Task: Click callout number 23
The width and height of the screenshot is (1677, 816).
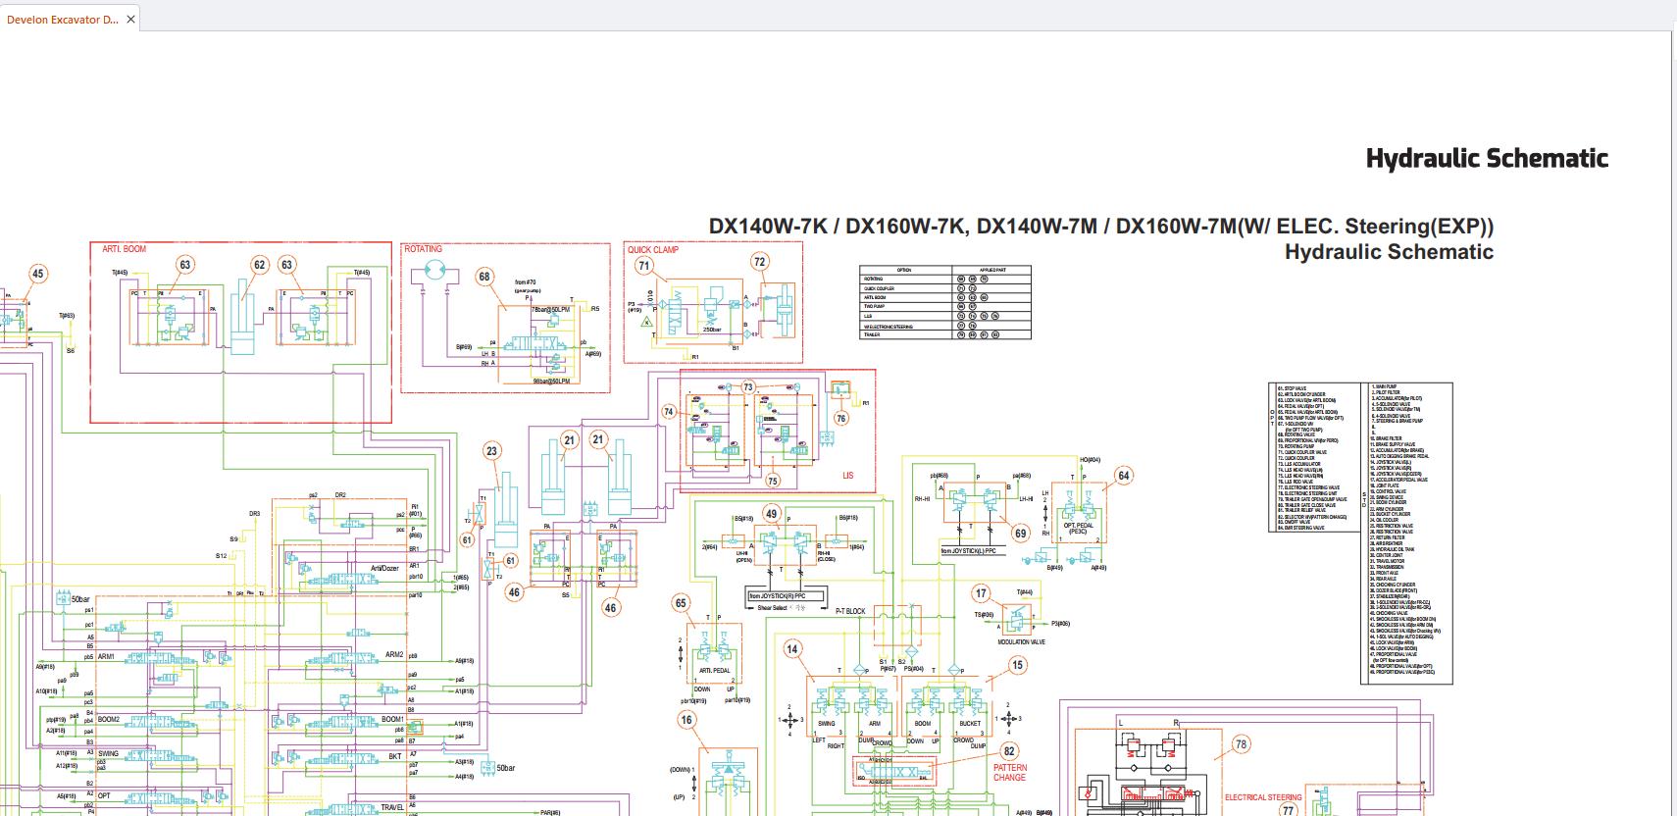Action: point(491,451)
